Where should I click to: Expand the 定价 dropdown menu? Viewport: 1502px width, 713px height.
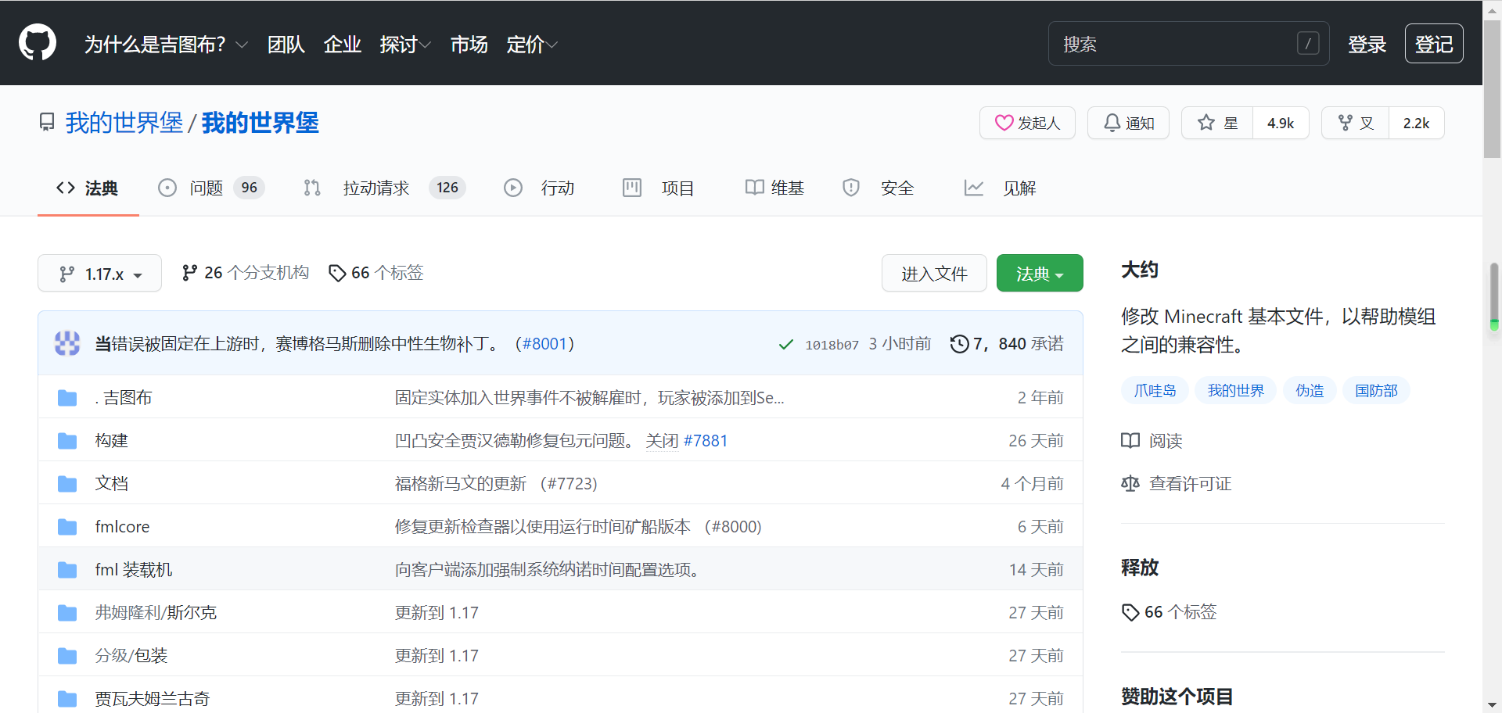pyautogui.click(x=532, y=45)
